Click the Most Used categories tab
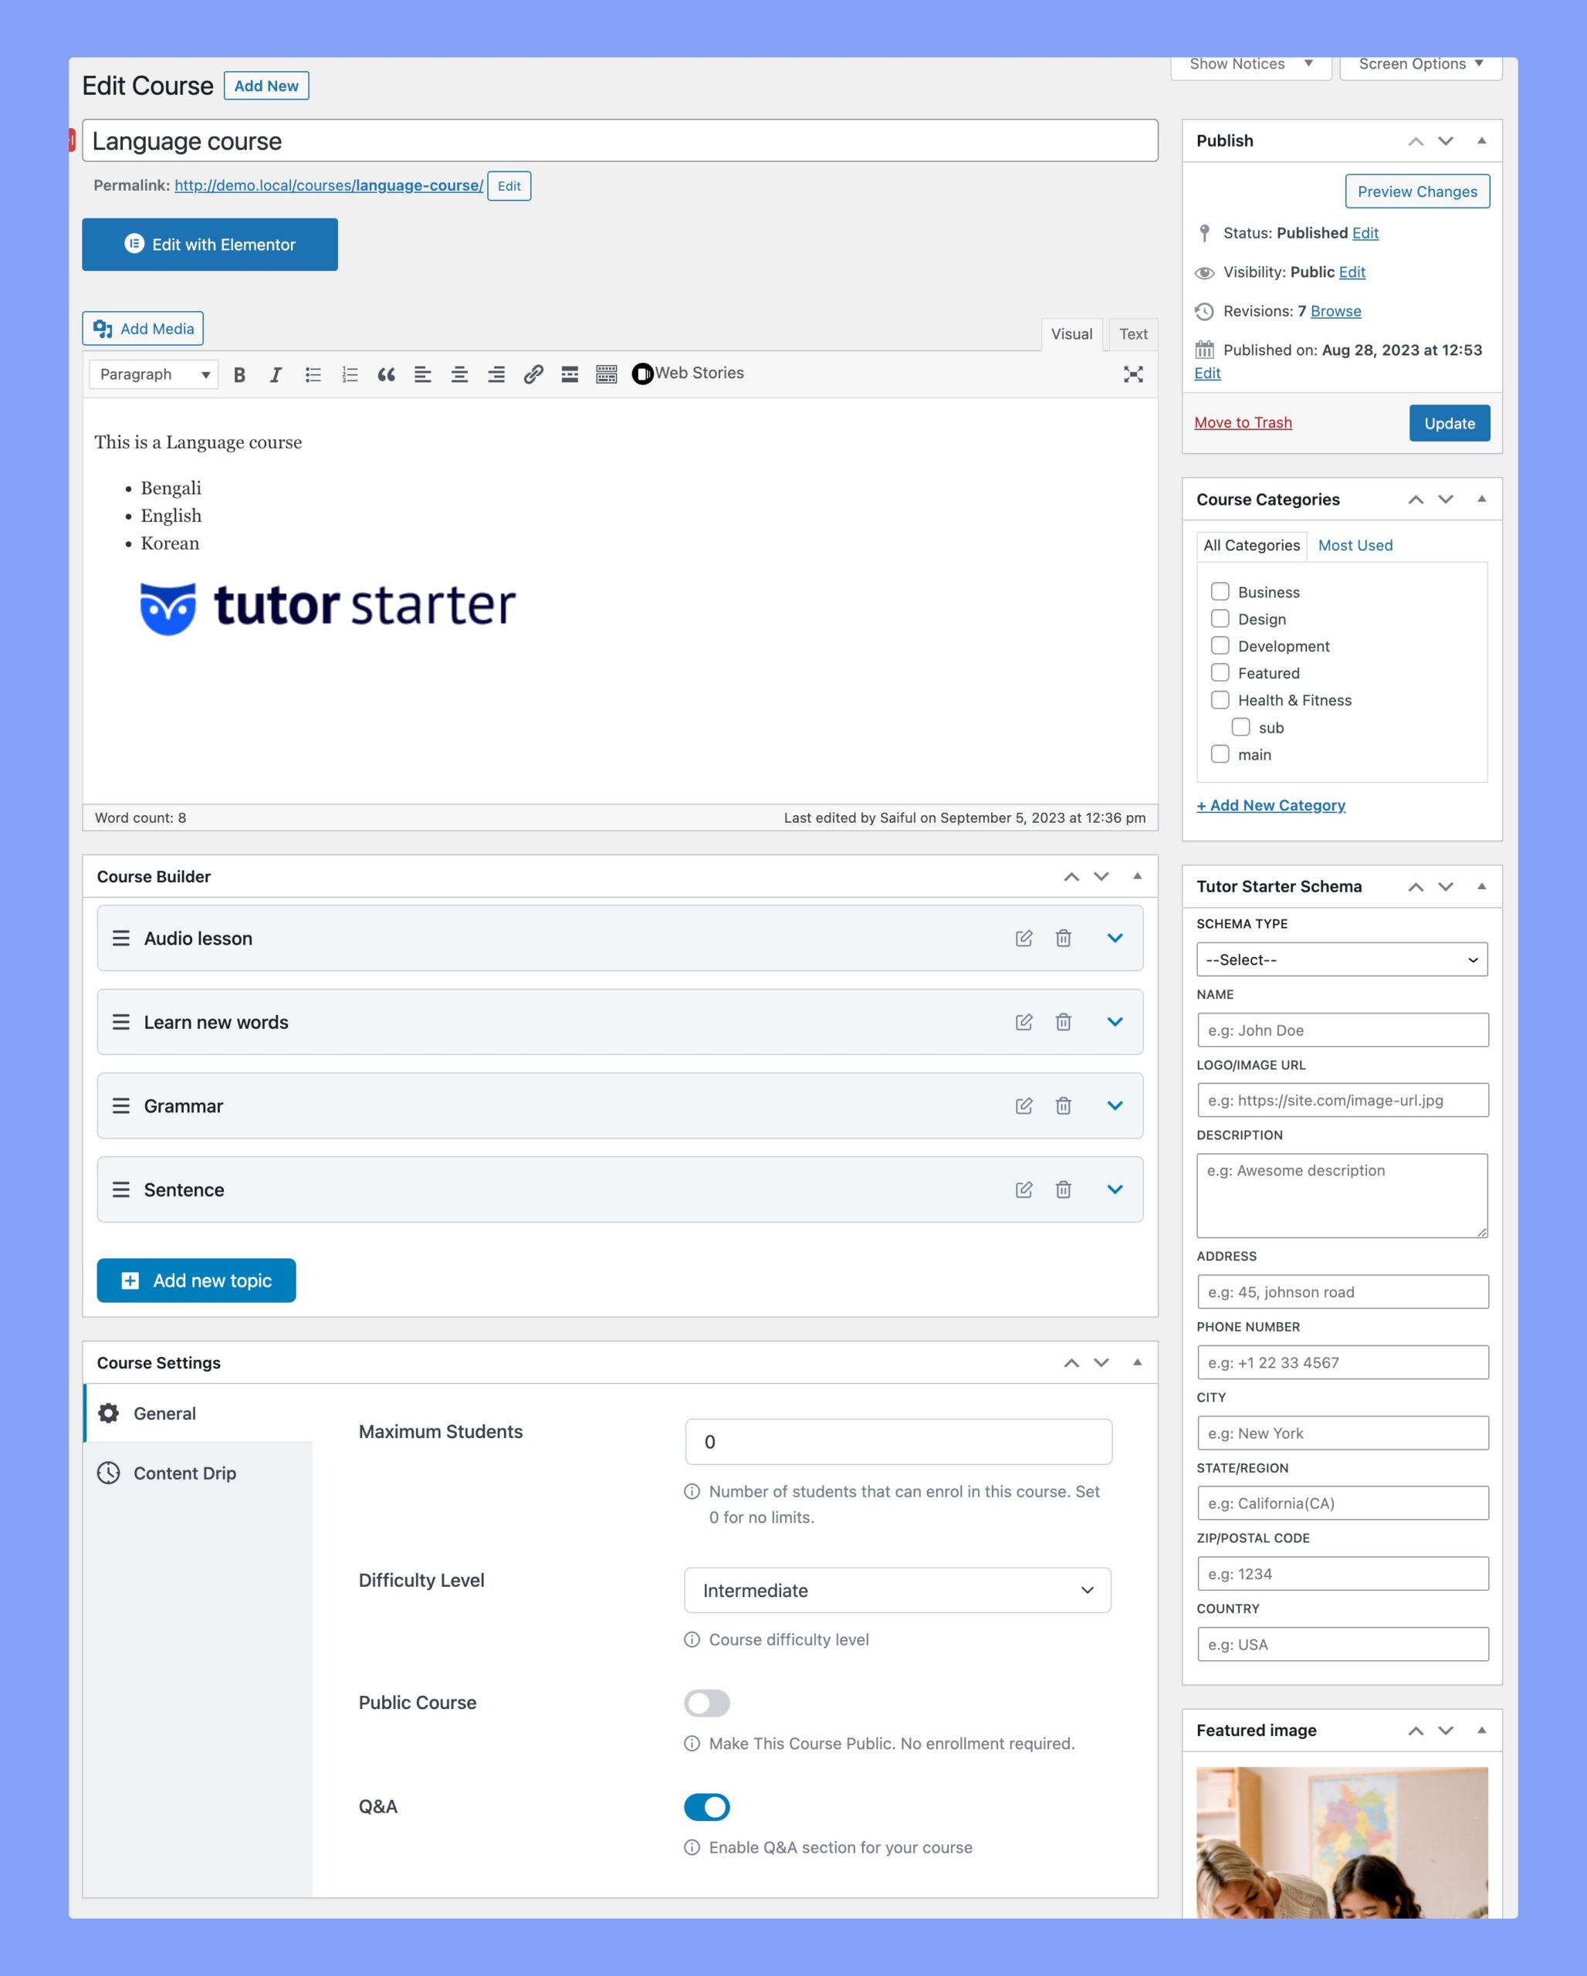 click(1355, 544)
